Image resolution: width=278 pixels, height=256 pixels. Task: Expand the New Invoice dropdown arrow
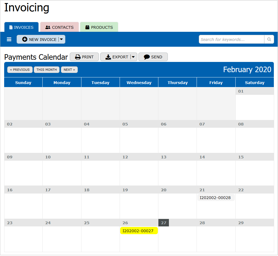pyautogui.click(x=61, y=40)
